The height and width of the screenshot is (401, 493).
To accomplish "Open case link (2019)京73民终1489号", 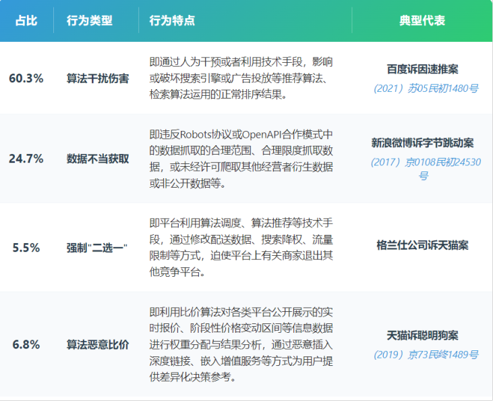I will point(426,354).
